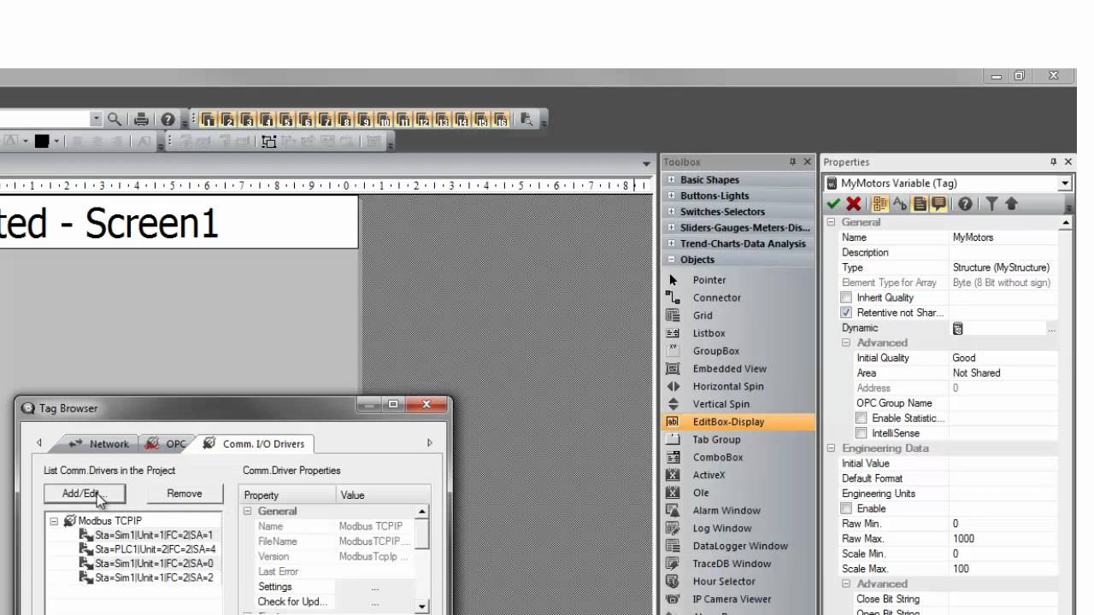Select the selection frame icon in alignment toolbar
The image size is (1094, 615).
pos(269,142)
